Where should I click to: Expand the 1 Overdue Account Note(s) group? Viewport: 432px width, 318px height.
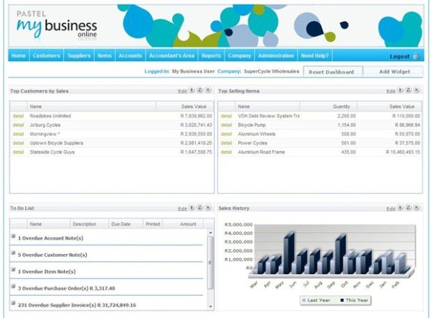click(x=13, y=236)
